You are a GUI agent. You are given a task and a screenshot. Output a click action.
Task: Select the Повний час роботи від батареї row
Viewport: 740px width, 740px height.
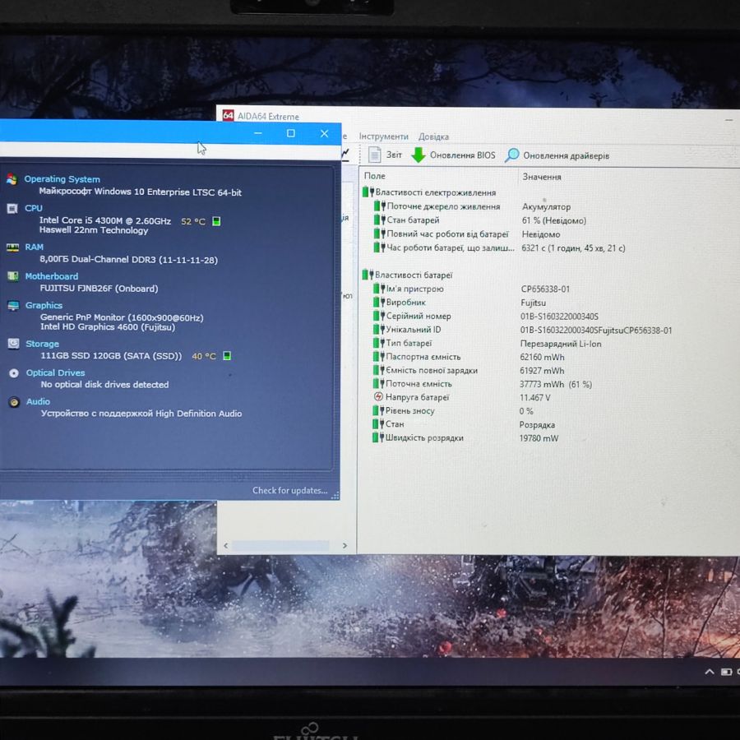pos(466,234)
